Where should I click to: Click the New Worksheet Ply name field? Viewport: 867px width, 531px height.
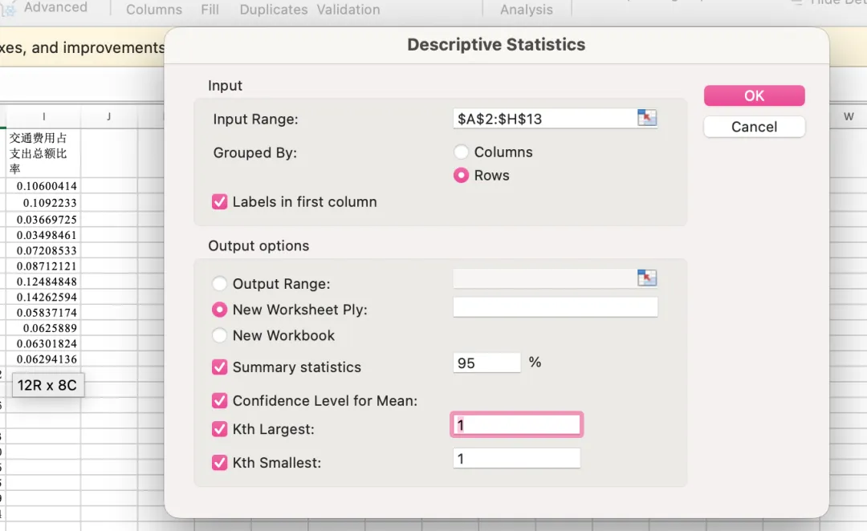point(555,307)
